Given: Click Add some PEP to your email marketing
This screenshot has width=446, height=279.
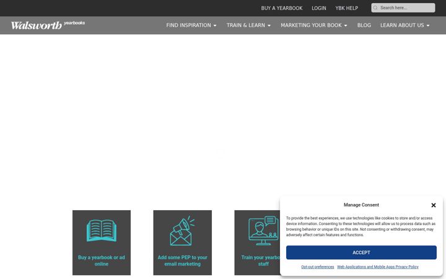Looking at the screenshot, I should (x=182, y=261).
